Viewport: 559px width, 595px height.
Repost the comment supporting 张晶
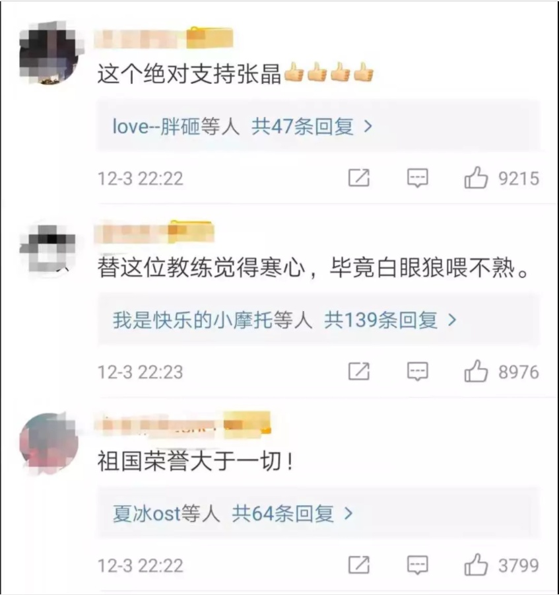pyautogui.click(x=359, y=178)
